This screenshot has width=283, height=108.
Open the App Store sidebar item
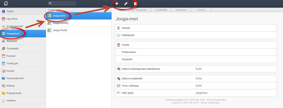(x=23, y=19)
